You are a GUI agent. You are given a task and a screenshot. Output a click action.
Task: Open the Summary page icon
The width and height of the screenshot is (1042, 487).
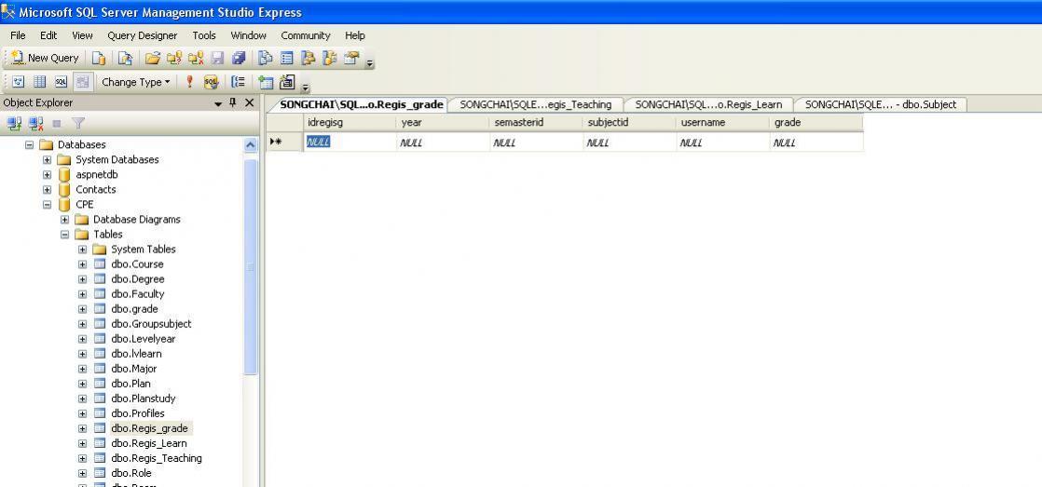(286, 59)
